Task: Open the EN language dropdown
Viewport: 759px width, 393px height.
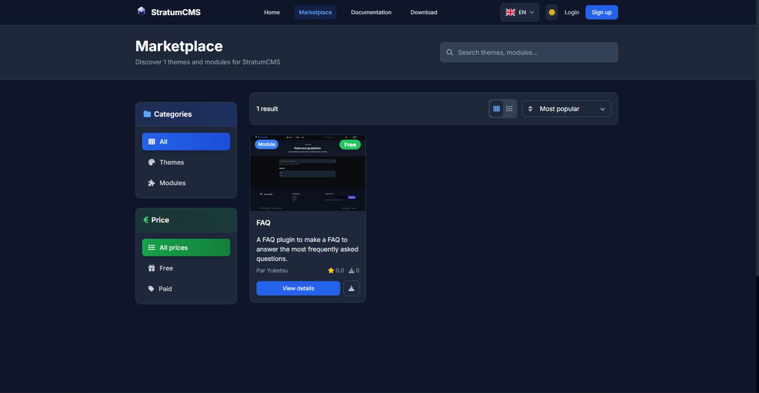Action: (x=519, y=12)
